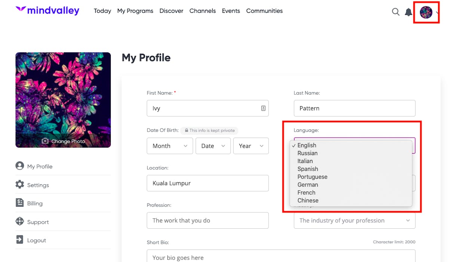The height and width of the screenshot is (262, 464).
Task: Open the profile avatar menu
Action: point(426,12)
